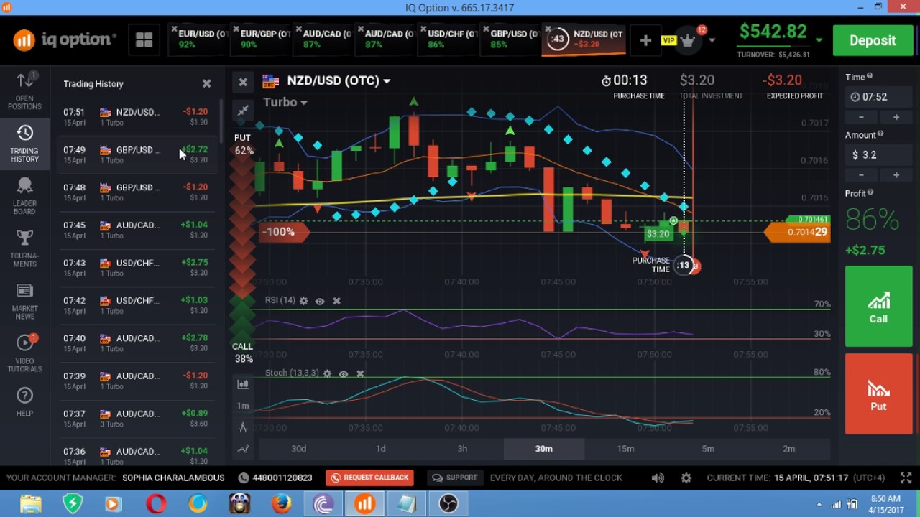Click the Trading History scrollbar
Viewport: 920px width, 517px height.
pyautogui.click(x=220, y=119)
